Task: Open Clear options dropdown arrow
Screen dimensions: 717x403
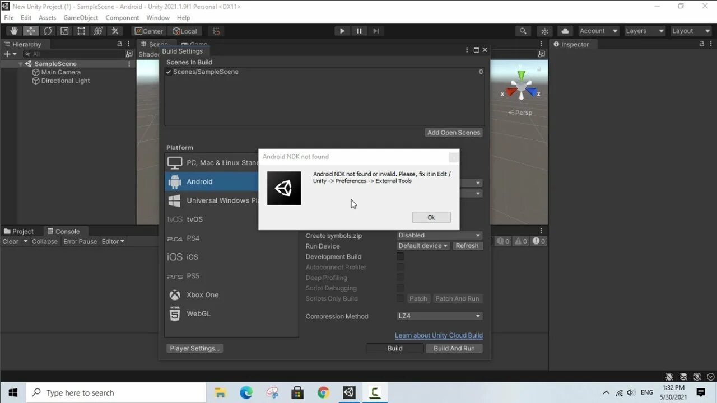Action: coord(25,241)
